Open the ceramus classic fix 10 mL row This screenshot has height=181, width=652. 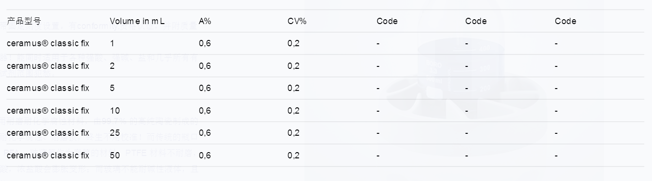[326, 111]
